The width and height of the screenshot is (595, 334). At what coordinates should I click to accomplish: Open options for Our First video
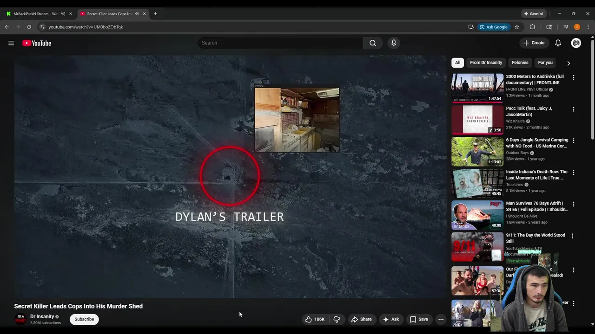(x=573, y=270)
